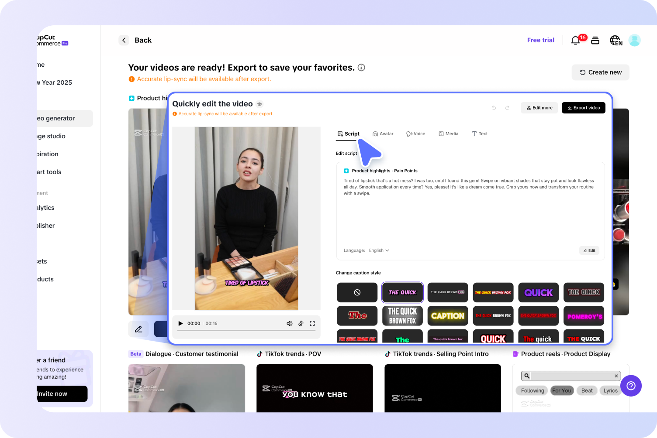Switch to the Media tab

(x=448, y=133)
